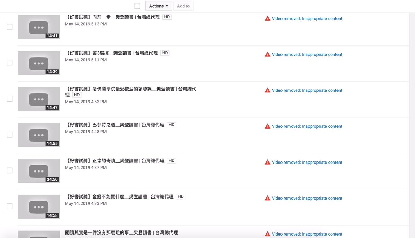Click the HD badge on 巴菲特之道
The height and width of the screenshot is (238, 415).
pyautogui.click(x=172, y=125)
